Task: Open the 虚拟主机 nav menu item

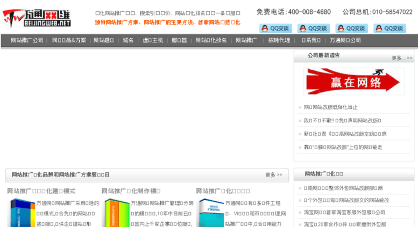Action: coord(153,40)
